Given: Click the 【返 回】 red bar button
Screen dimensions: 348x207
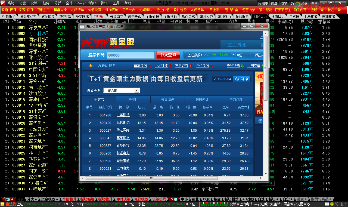Looking at the screenshot, I should click(x=9, y=10).
